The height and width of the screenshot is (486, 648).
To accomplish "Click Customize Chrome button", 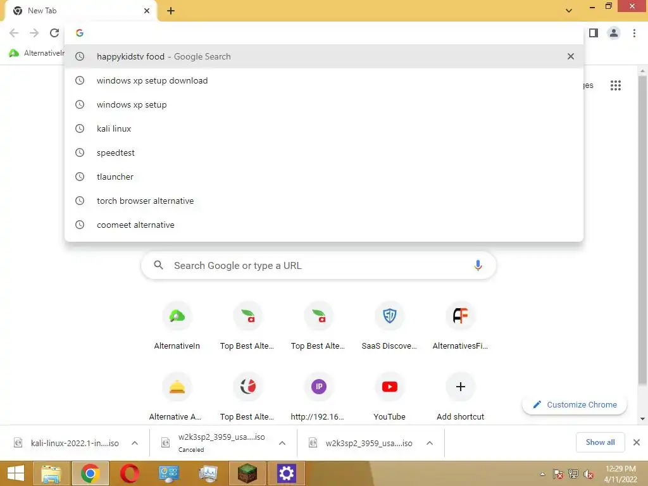I will 575,404.
